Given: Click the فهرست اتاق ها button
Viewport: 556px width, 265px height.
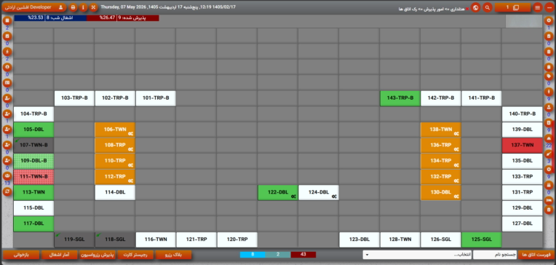Looking at the screenshot, I should coord(536,255).
